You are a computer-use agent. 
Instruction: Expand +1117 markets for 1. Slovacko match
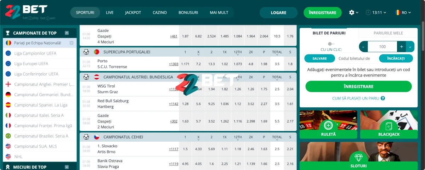coord(173,149)
